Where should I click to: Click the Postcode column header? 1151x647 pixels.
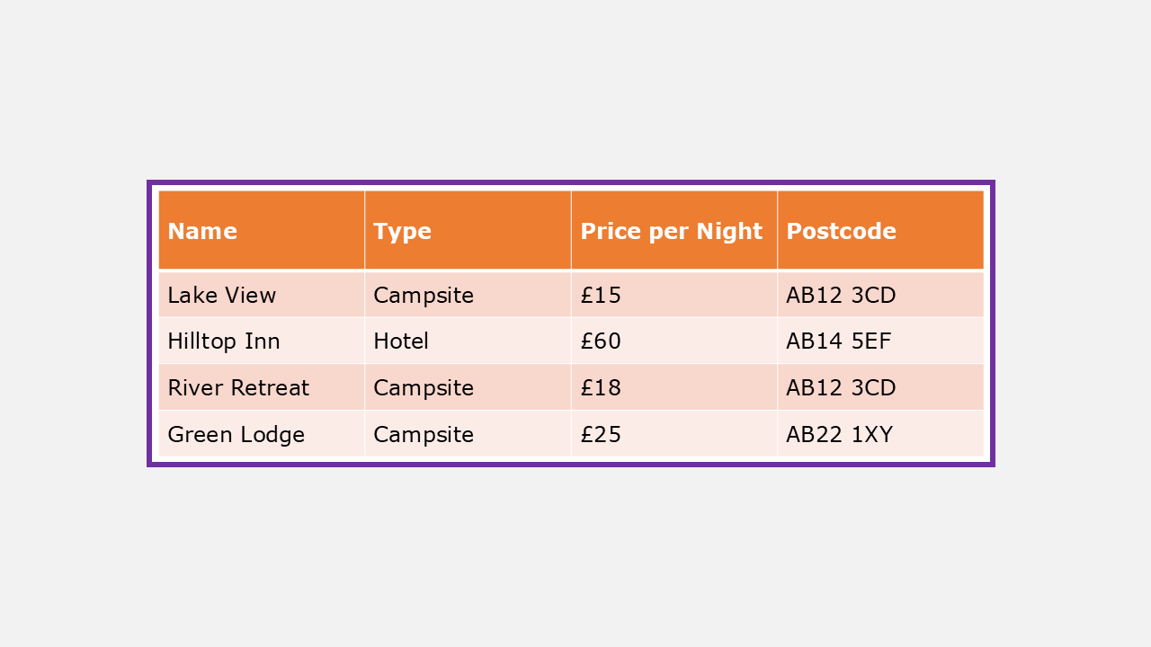coord(879,231)
